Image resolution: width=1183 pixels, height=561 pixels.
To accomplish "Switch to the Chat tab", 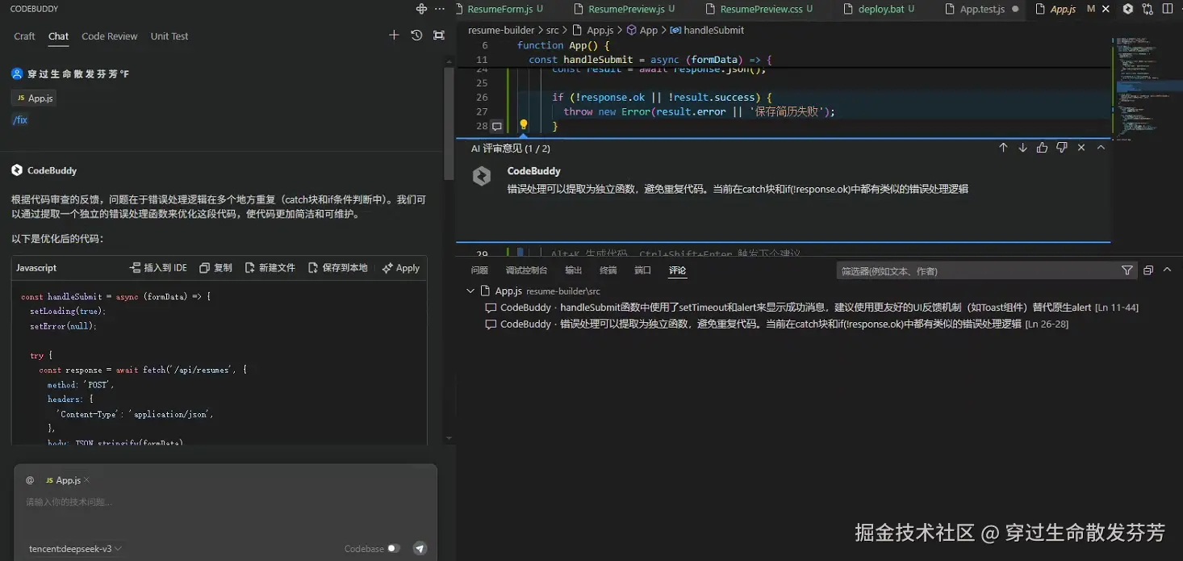I will (x=58, y=36).
